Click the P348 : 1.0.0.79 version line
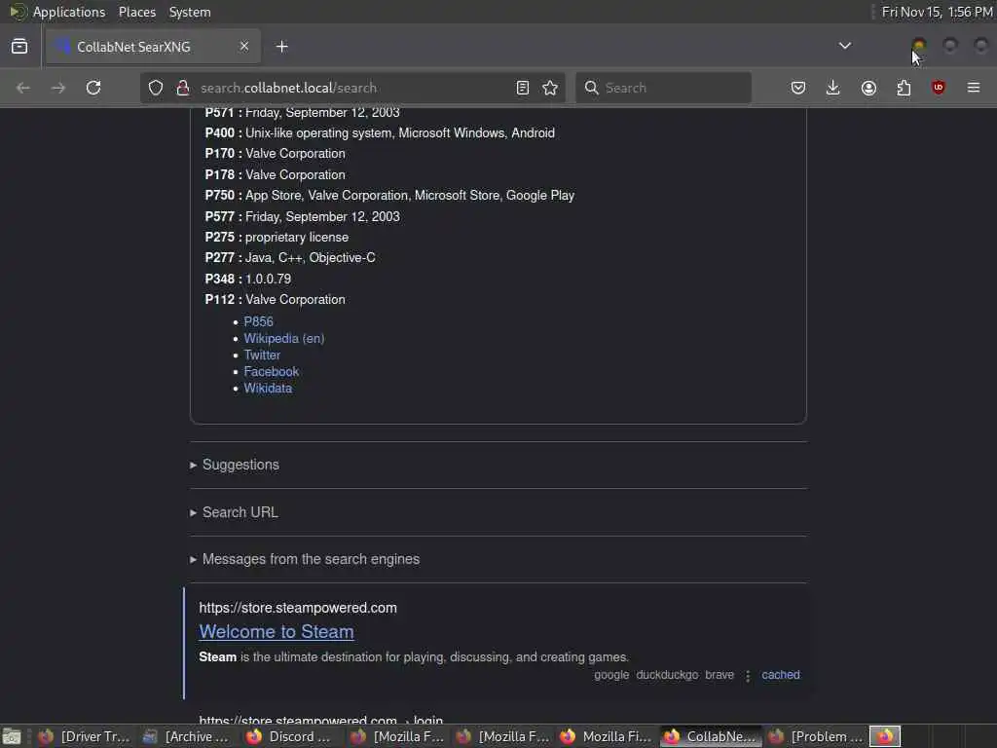Screen dimensions: 997x748 click(248, 279)
